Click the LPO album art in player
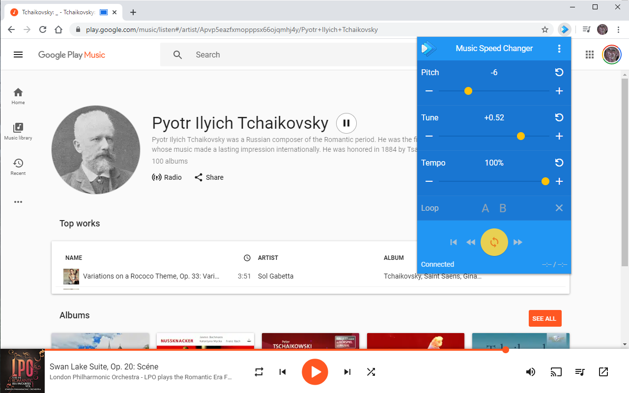This screenshot has width=629, height=393. coord(22,371)
